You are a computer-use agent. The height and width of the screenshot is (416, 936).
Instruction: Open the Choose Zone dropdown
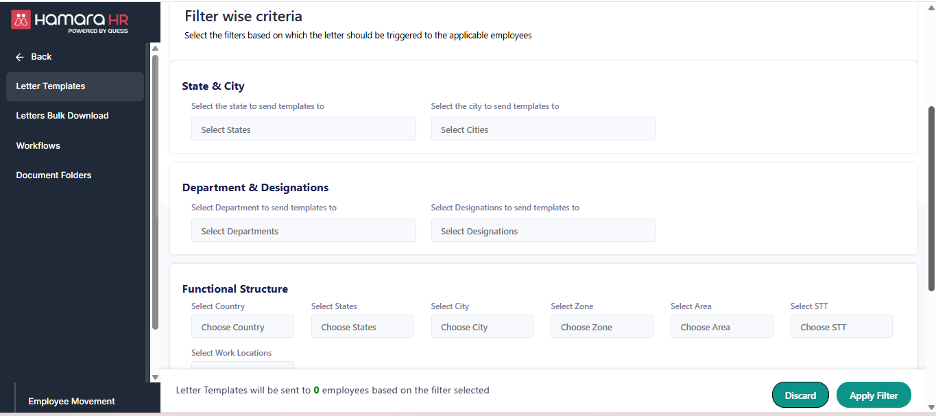[x=601, y=326]
